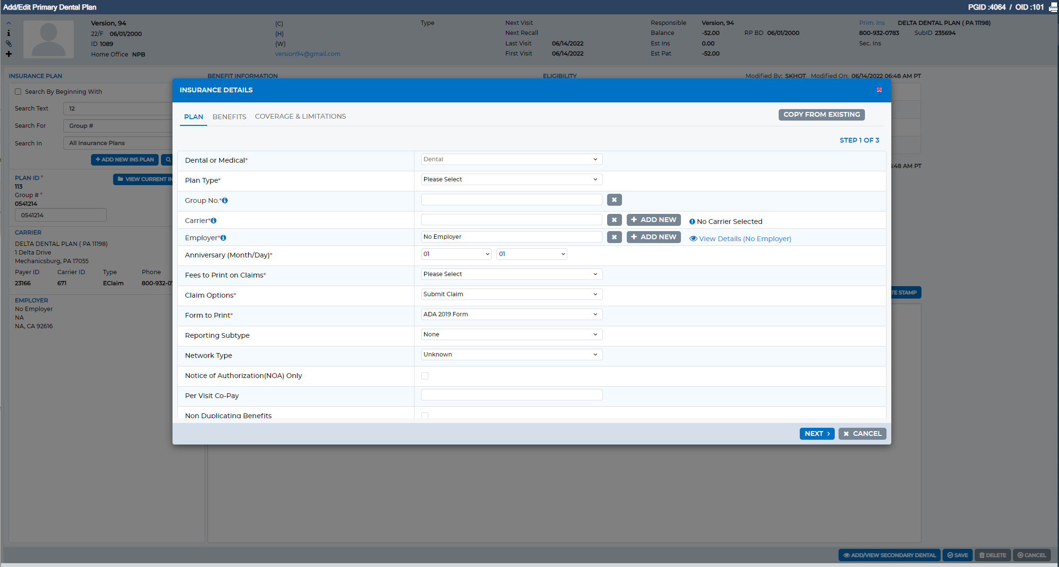Click the attachment paperclip icon near patient photo
Viewport: 1059px width, 567px height.
click(x=9, y=44)
